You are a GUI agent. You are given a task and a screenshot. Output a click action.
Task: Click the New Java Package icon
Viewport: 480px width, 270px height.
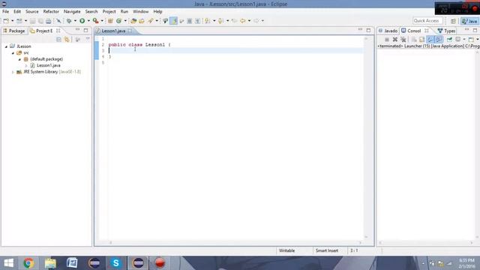(110, 21)
